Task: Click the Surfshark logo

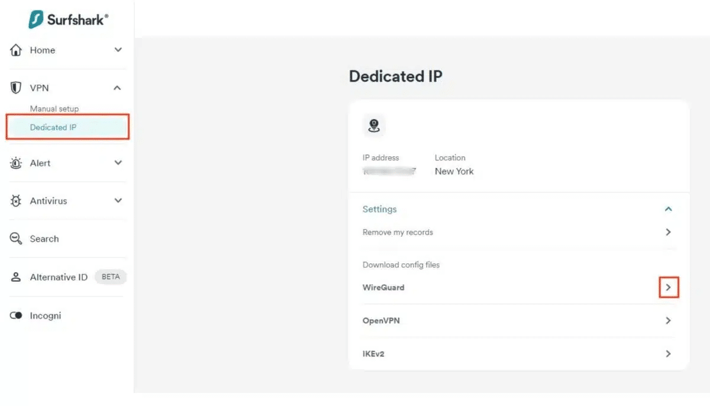Action: point(69,19)
